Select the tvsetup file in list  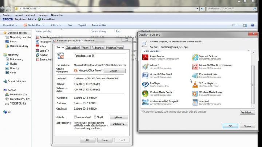coord(42,55)
